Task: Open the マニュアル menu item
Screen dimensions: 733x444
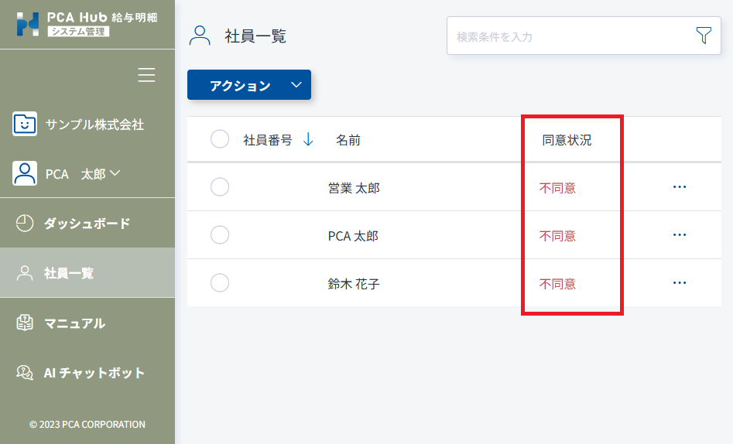Action: 87,323
